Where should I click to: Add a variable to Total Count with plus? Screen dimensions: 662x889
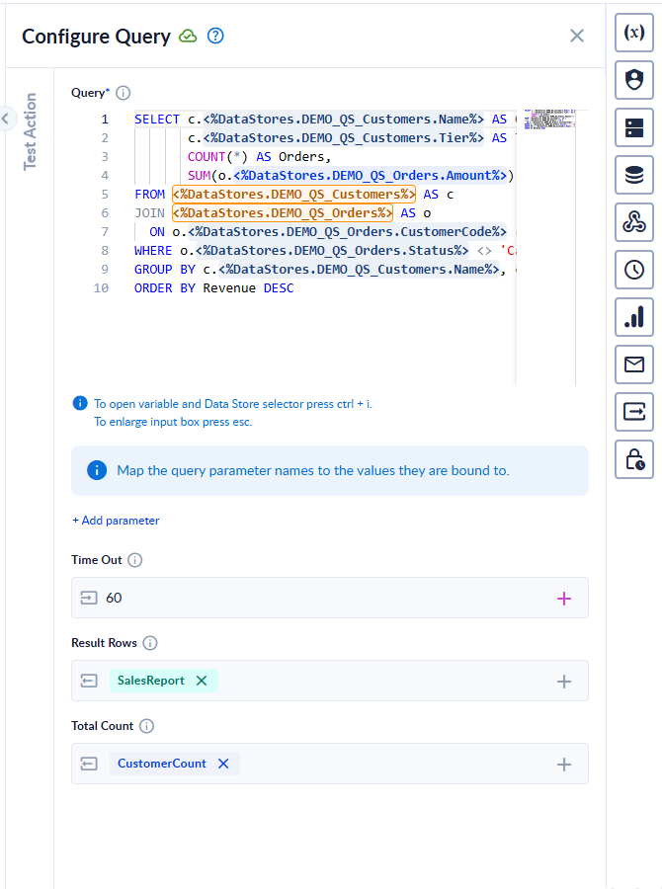[x=564, y=765]
